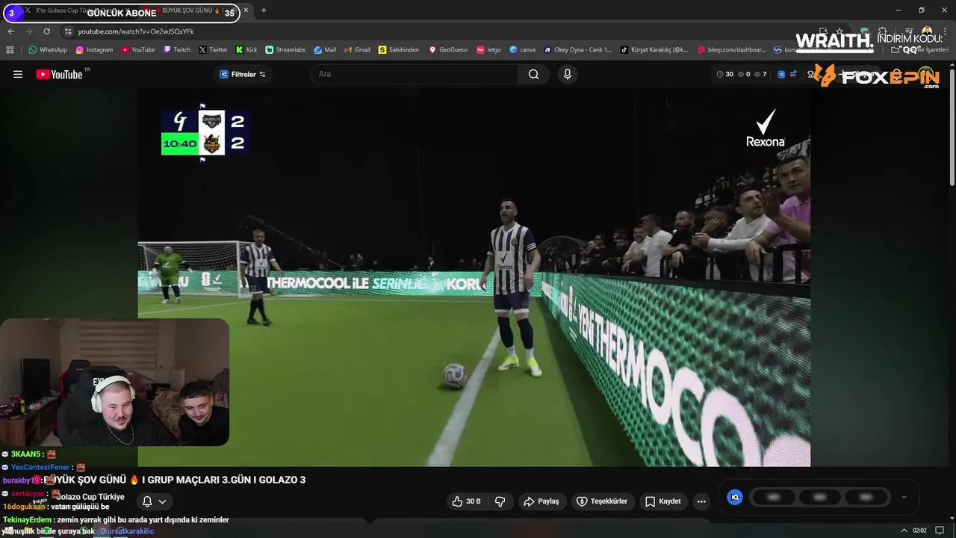This screenshot has width=956, height=538.
Task: Expand the IQ panel chevron
Action: point(904,497)
